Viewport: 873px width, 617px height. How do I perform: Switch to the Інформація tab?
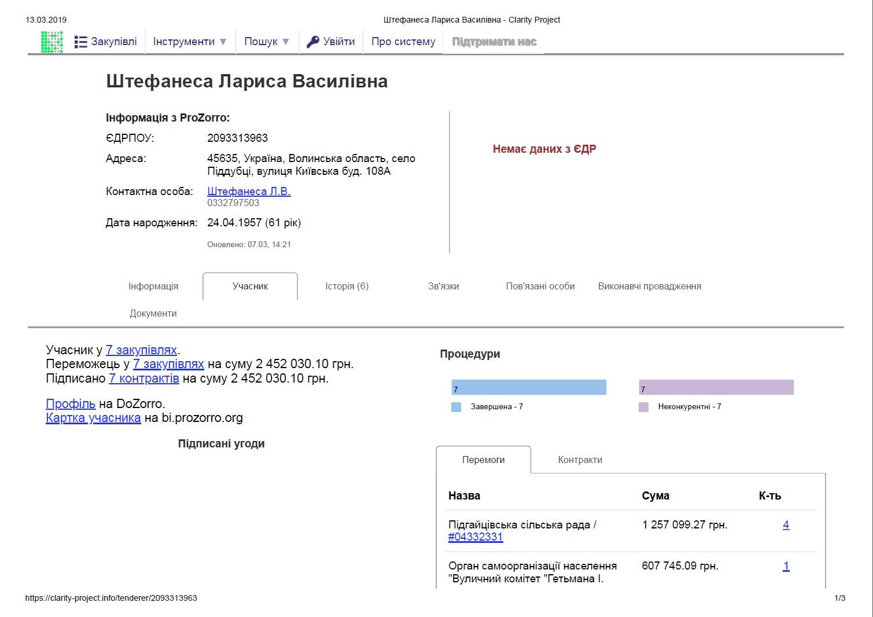tap(153, 286)
